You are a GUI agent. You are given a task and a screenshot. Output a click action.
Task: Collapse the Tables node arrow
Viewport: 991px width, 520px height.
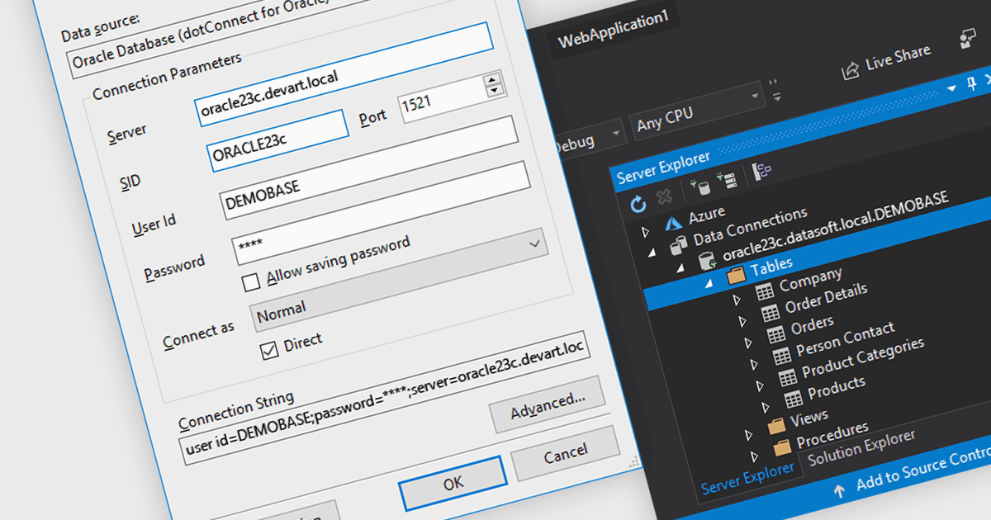709,283
